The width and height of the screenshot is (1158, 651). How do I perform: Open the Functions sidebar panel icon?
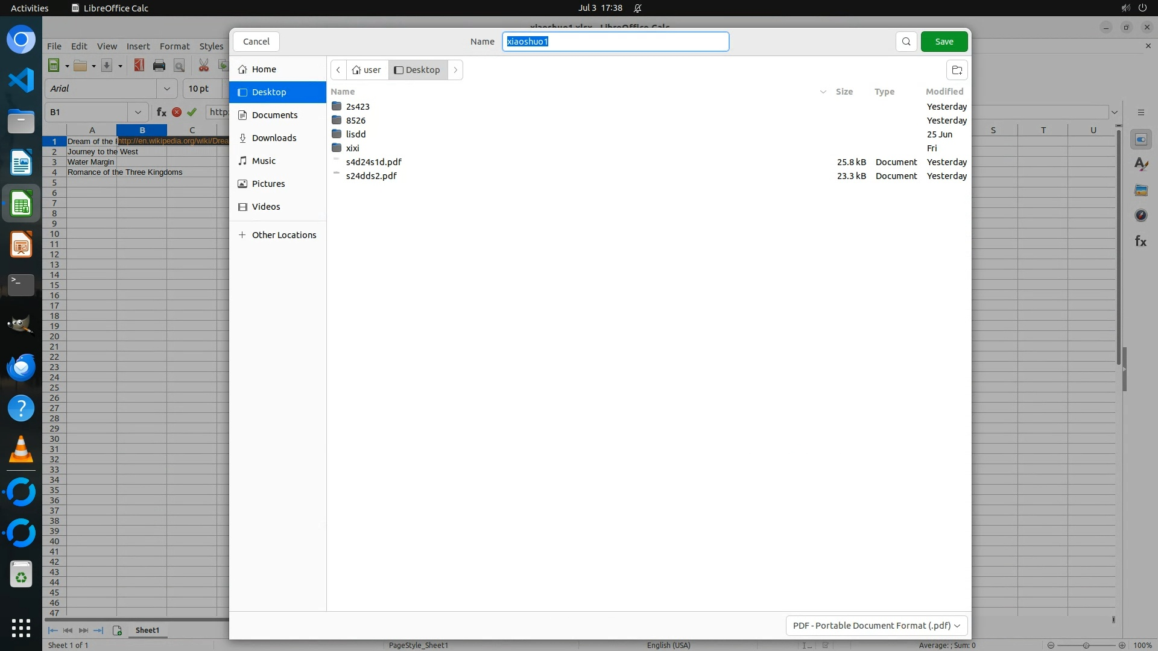click(1140, 241)
